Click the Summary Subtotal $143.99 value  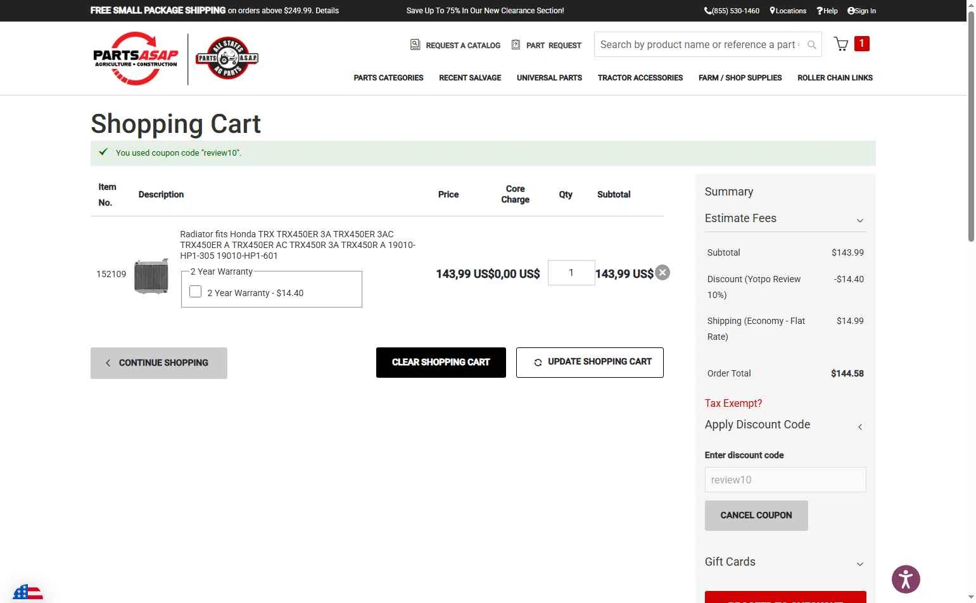coord(847,252)
